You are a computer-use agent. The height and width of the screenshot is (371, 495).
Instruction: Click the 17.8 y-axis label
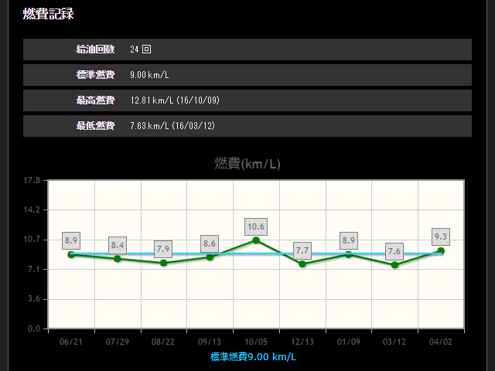[x=32, y=180]
